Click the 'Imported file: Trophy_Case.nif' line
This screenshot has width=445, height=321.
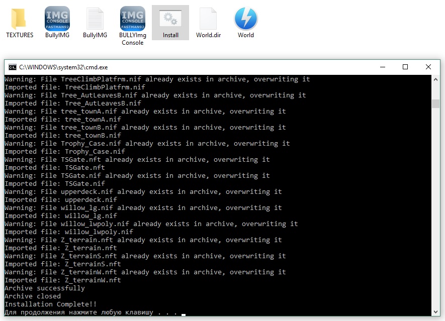65,152
